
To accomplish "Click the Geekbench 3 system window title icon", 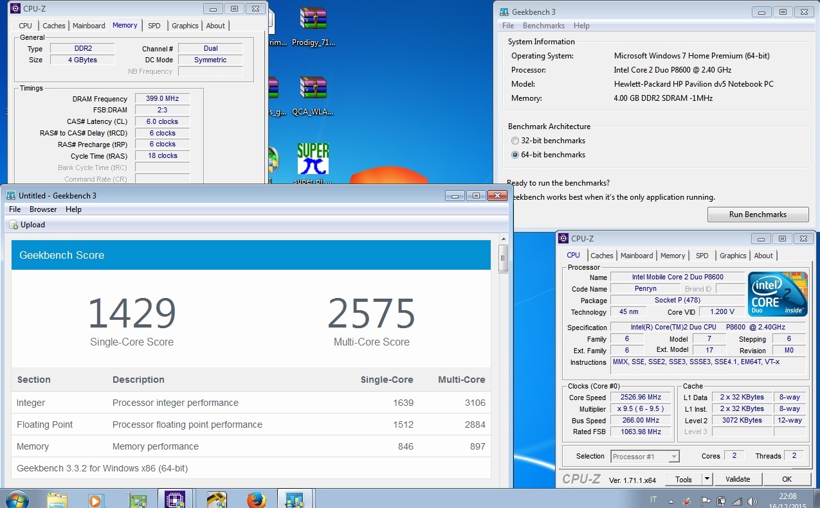I will 505,12.
